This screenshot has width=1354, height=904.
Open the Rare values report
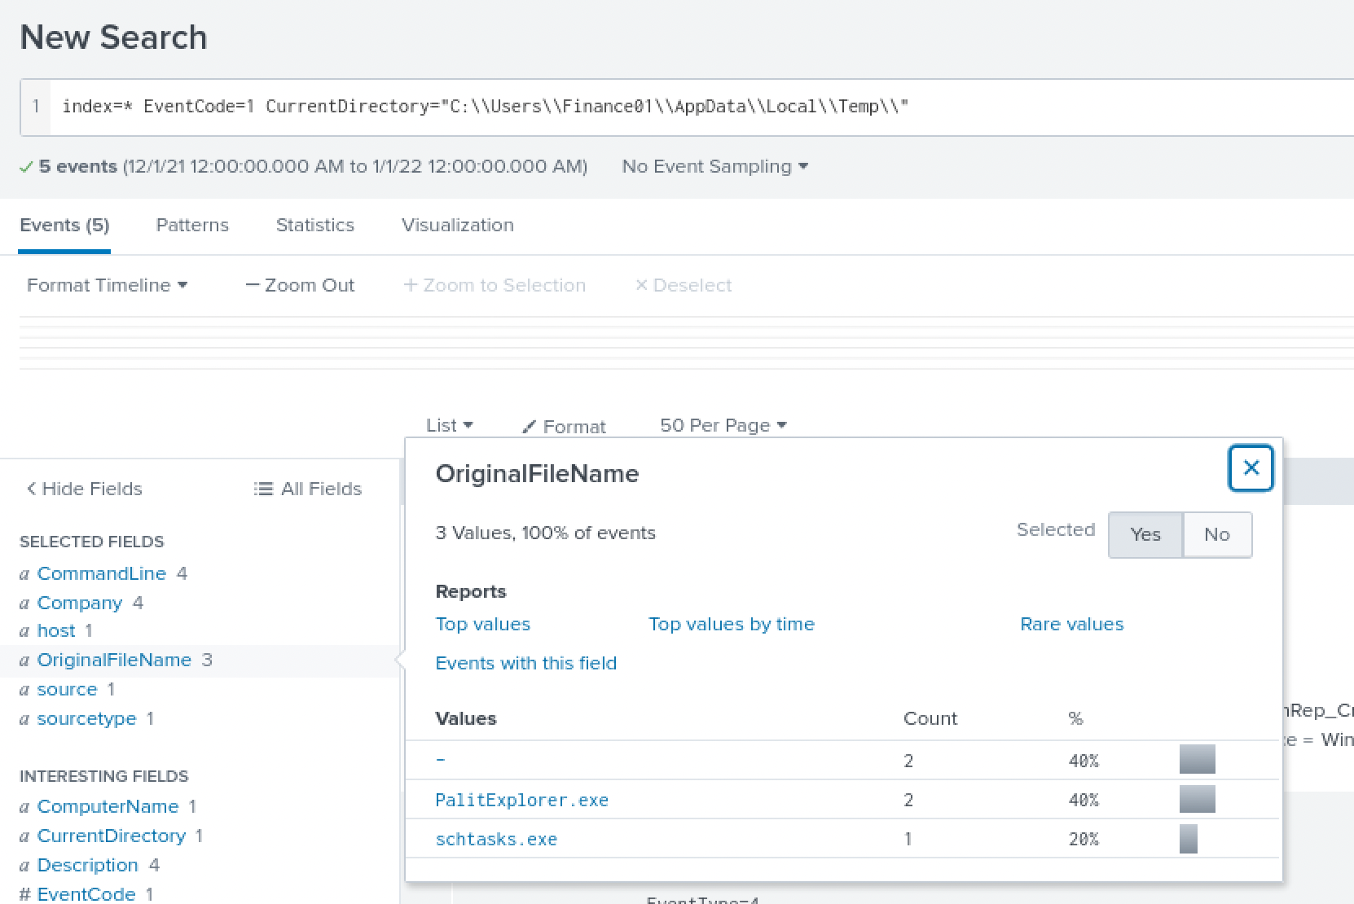tap(1071, 624)
